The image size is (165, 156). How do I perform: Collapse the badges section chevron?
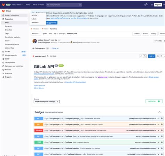click(x=159, y=112)
